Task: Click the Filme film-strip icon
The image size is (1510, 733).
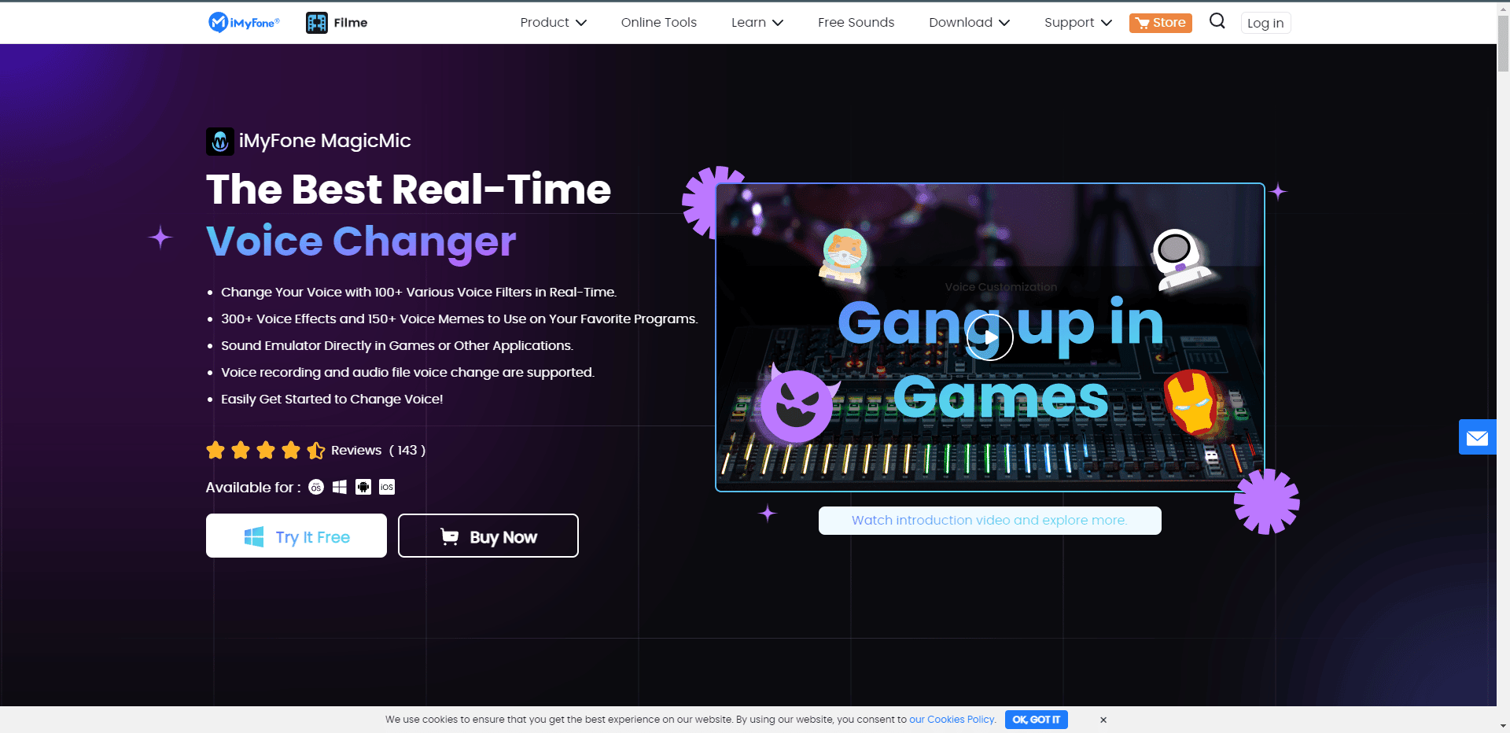Action: click(x=317, y=23)
